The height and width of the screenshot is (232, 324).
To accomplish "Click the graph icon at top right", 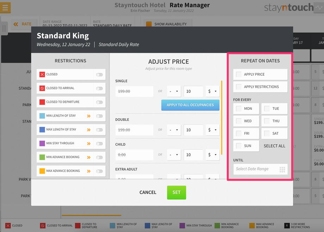I will [x=319, y=8].
